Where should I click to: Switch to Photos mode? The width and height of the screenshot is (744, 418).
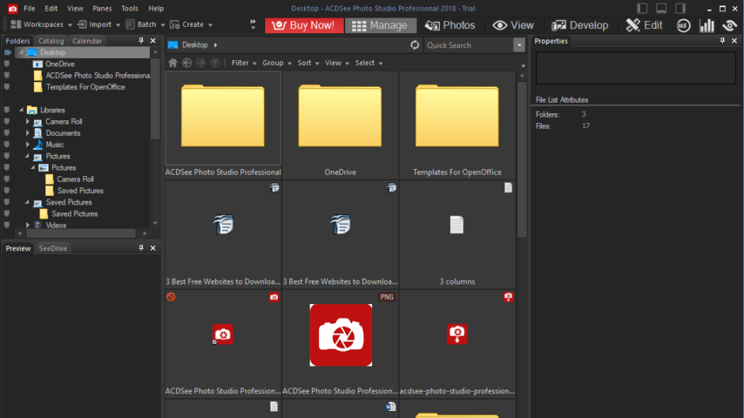450,25
